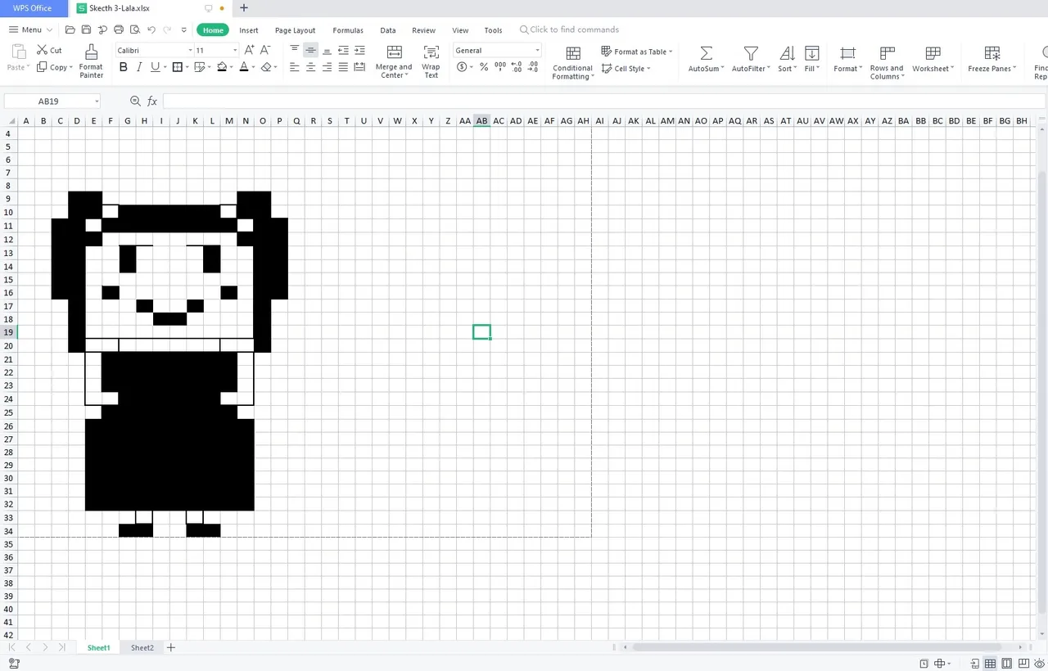Toggle align left for cell text
This screenshot has height=671, width=1048.
tap(295, 67)
